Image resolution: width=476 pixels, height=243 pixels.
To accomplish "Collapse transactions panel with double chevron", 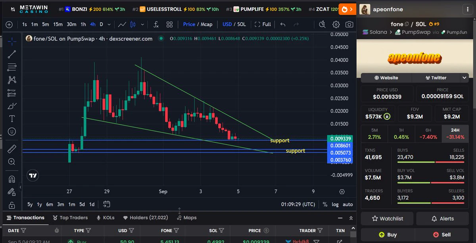I will click(351, 218).
